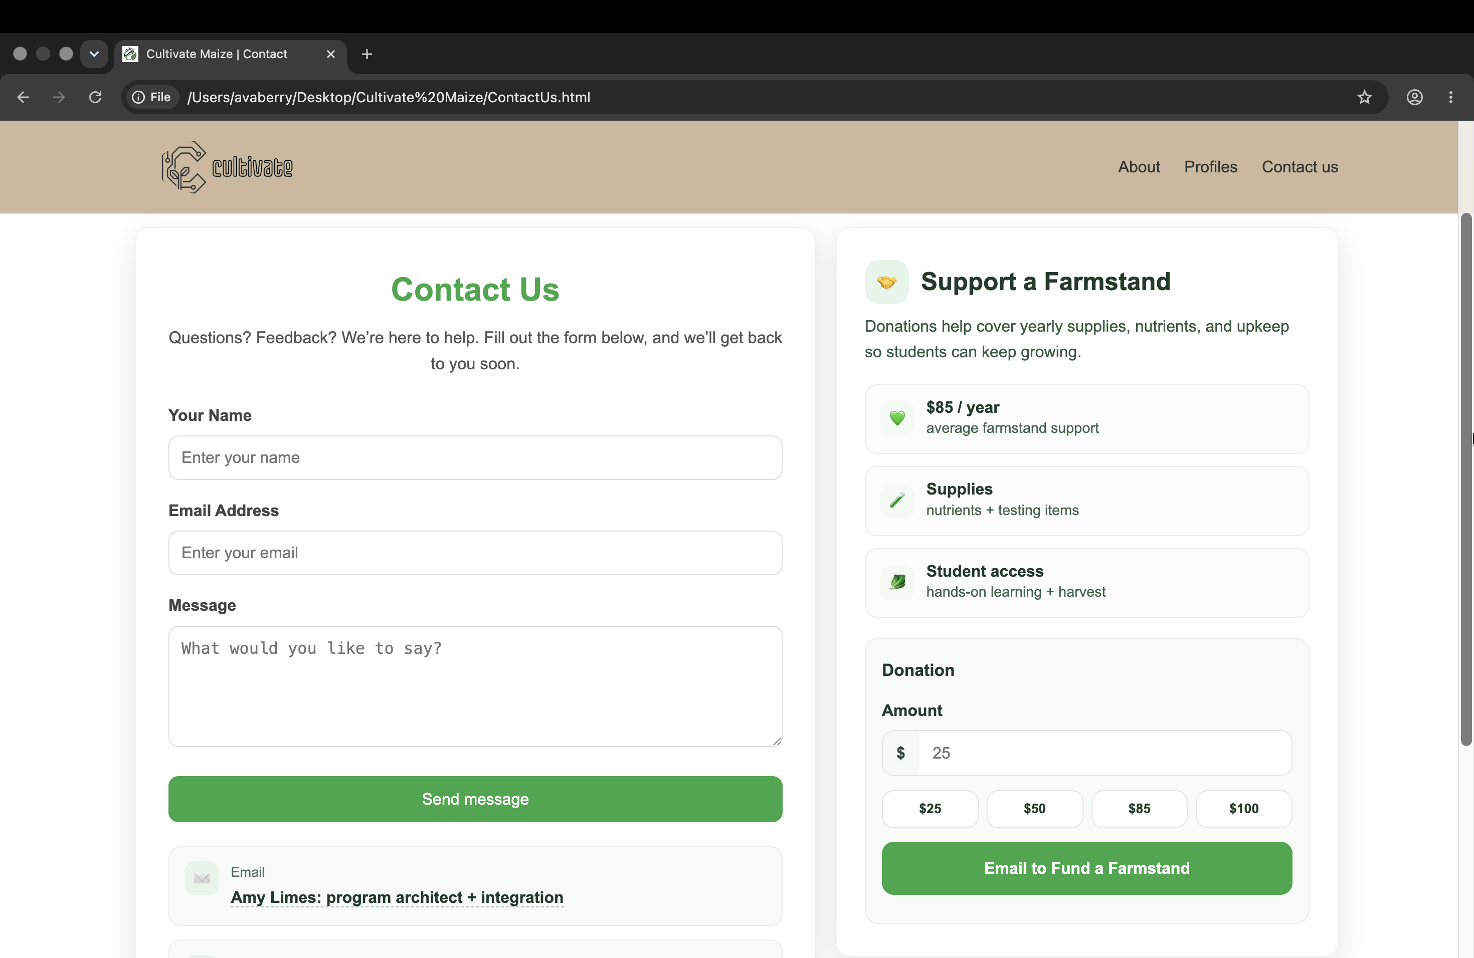Click the browser forward arrow

click(x=59, y=97)
